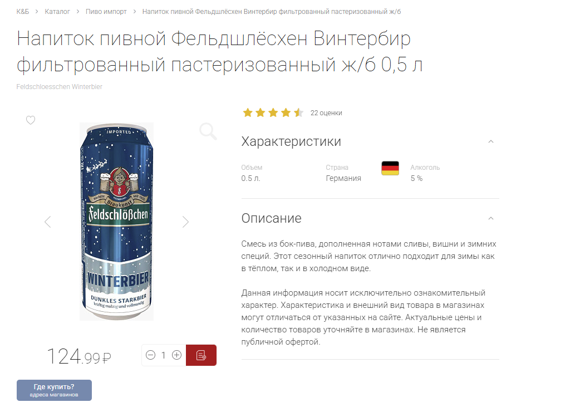Viewport: 580px width, 417px height.
Task: Decrease quantity with the minus icon
Action: [150, 355]
